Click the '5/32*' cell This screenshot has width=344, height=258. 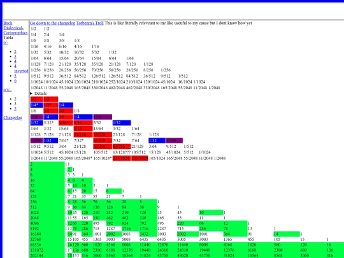pos(48,123)
